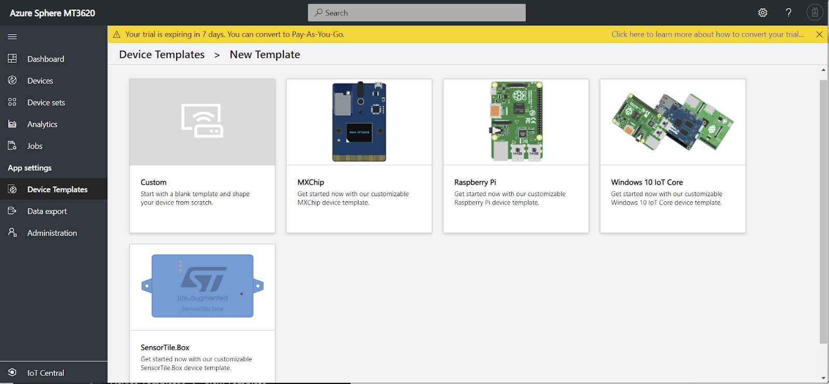Click the Data export icon
829x384 pixels.
tap(12, 211)
